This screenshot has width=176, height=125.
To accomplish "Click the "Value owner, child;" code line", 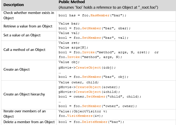I will coord(75,82).
